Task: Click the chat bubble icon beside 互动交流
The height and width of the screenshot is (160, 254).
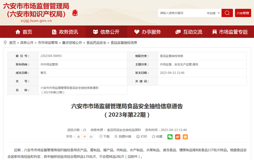Action: pyautogui.click(x=178, y=32)
